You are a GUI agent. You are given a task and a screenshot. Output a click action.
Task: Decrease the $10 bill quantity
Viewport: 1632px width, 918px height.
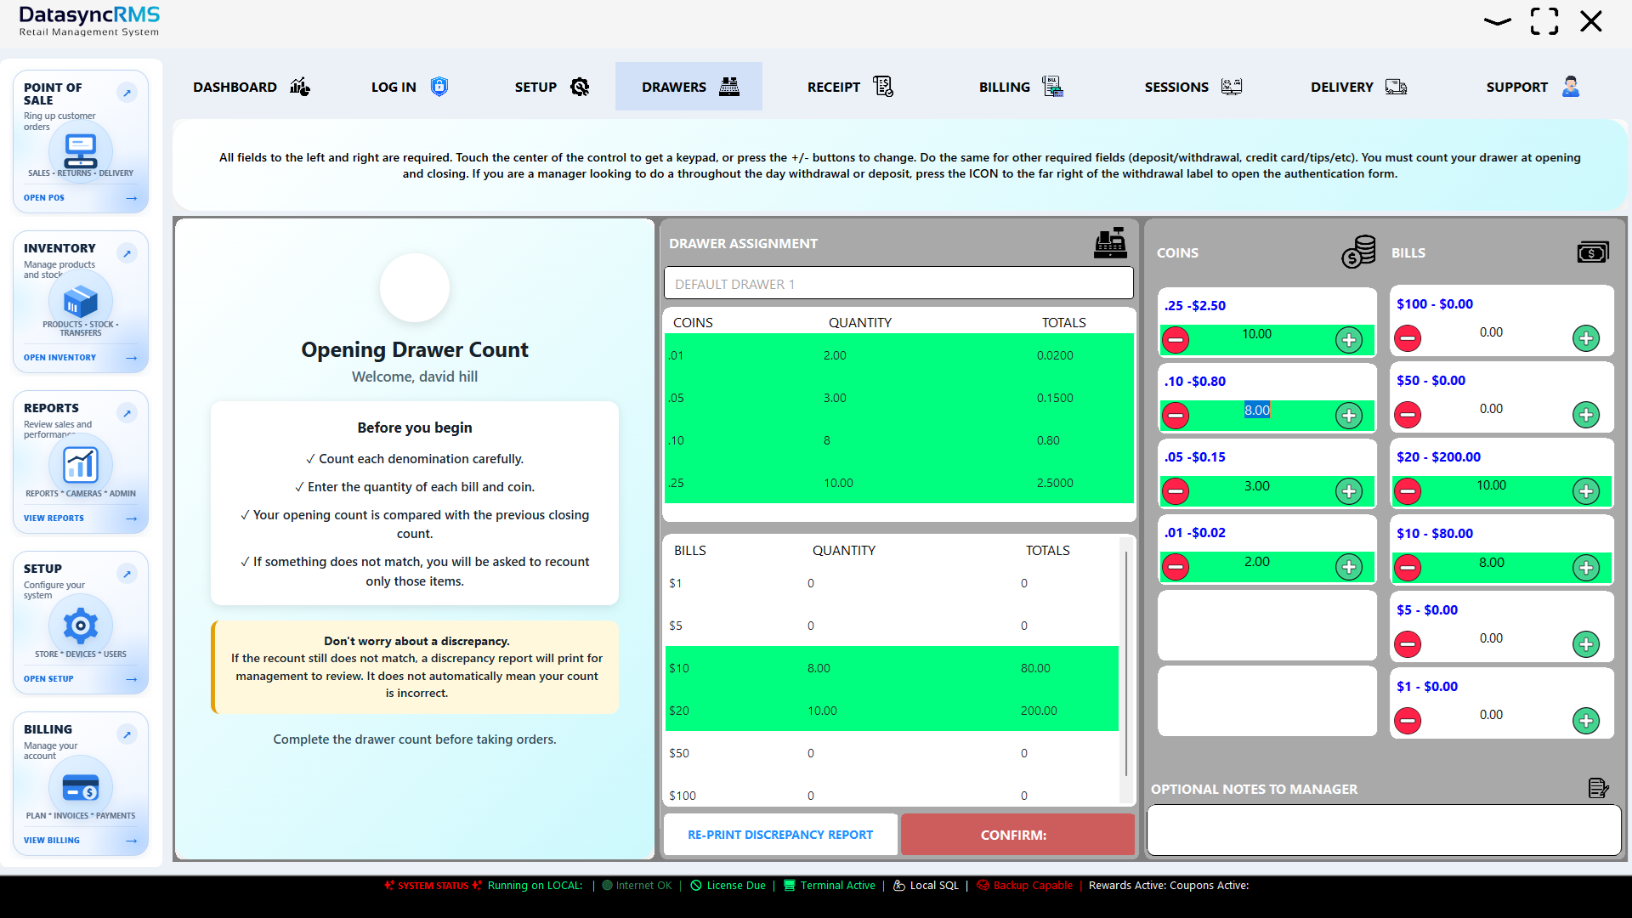[x=1408, y=568]
